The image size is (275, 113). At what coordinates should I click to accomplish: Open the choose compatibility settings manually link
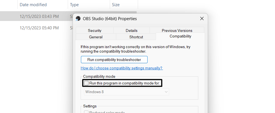click(122, 68)
